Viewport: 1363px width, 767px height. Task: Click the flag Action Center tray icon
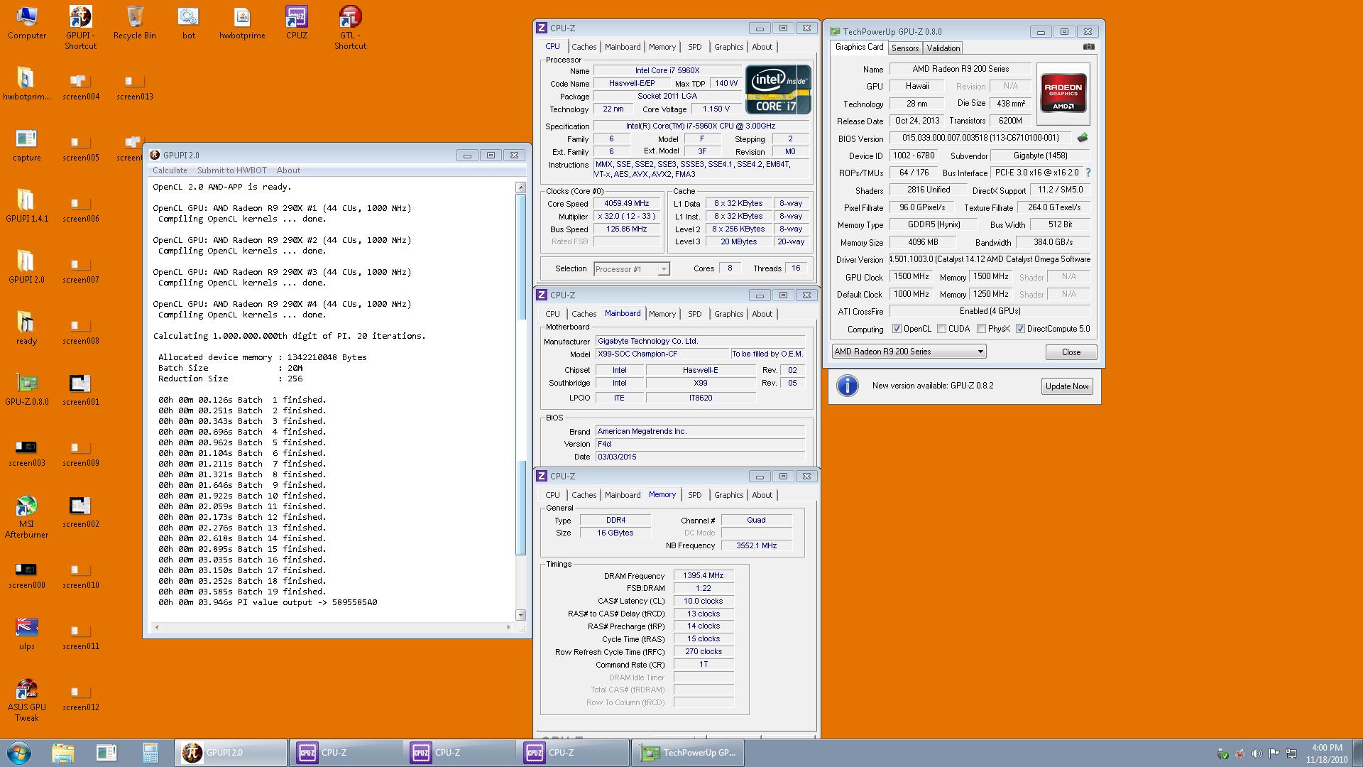[1274, 754]
